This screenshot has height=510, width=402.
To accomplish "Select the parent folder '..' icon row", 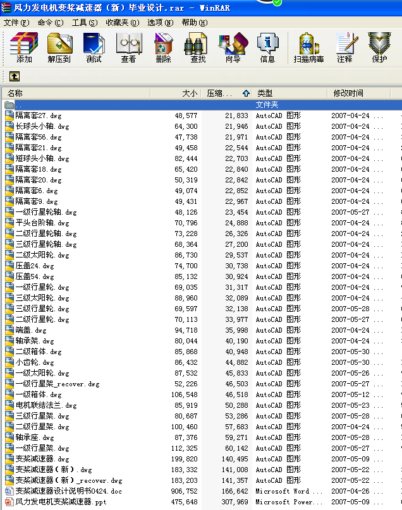I will click(x=201, y=105).
